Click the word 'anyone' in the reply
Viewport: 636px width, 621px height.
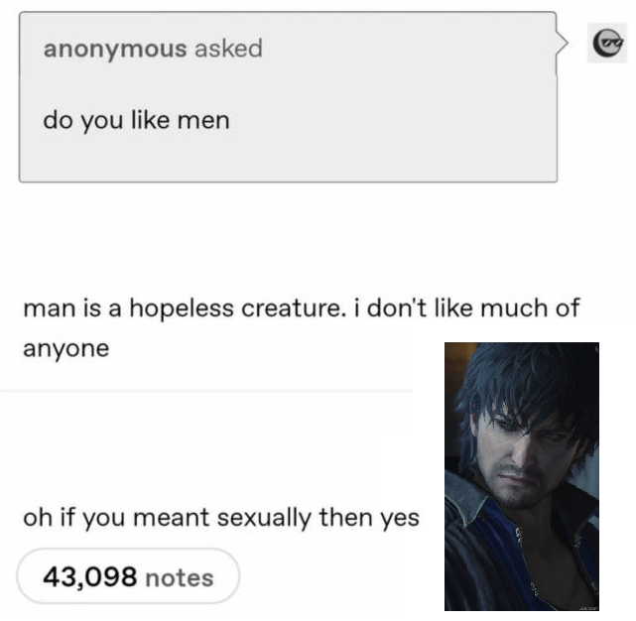click(x=66, y=349)
